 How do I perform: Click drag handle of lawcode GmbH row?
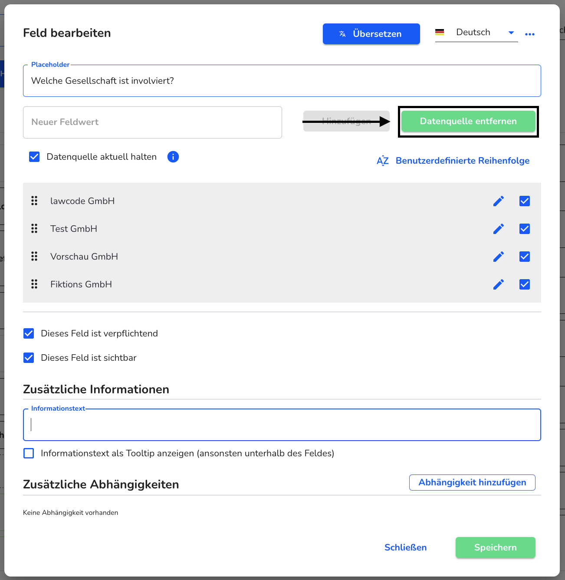coord(34,201)
